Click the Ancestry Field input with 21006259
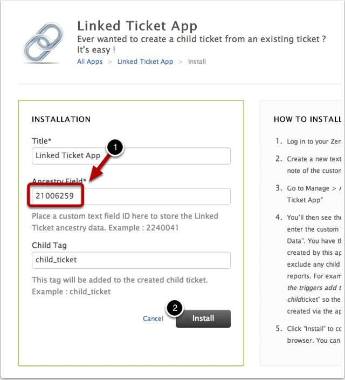 coord(131,196)
